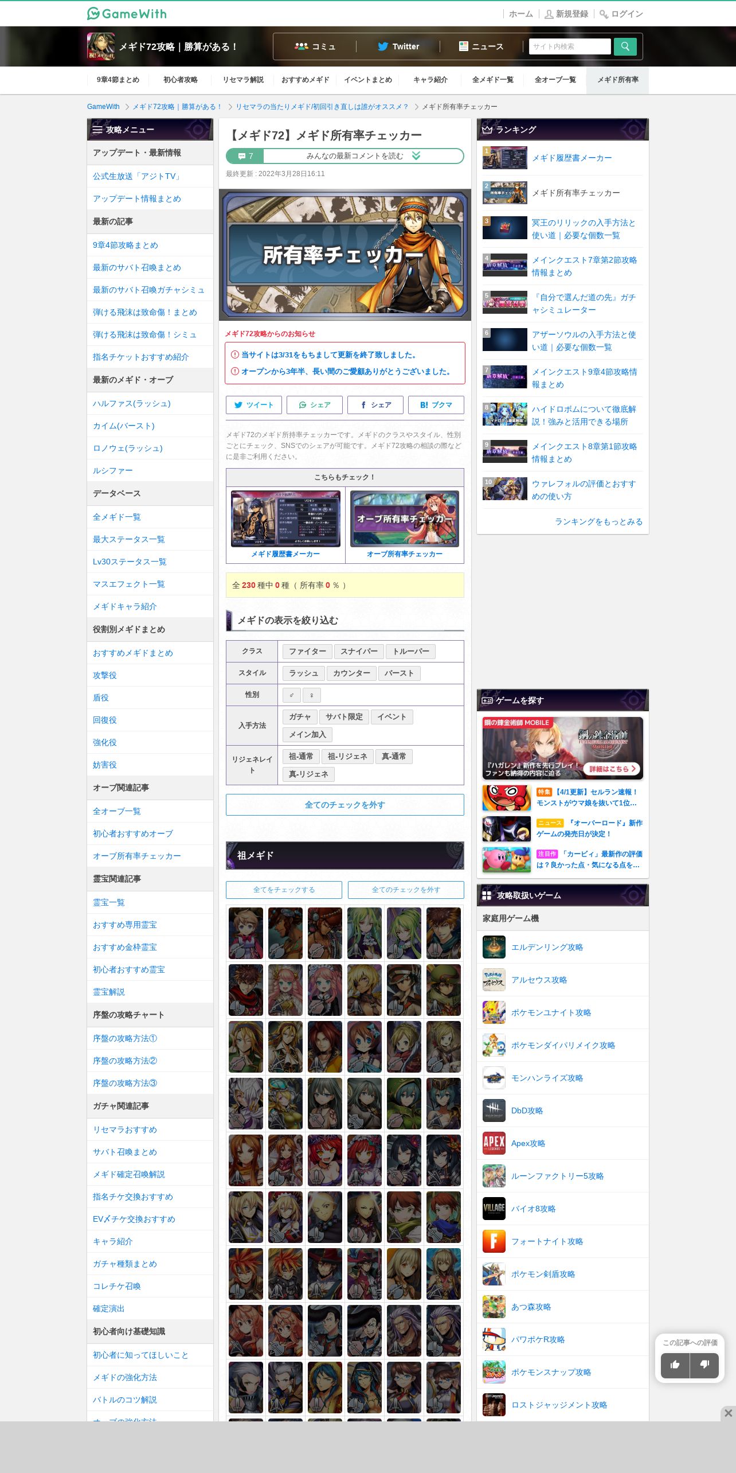Open the DbD攻略 icon
Image resolution: width=736 pixels, height=1473 pixels.
(x=494, y=1110)
